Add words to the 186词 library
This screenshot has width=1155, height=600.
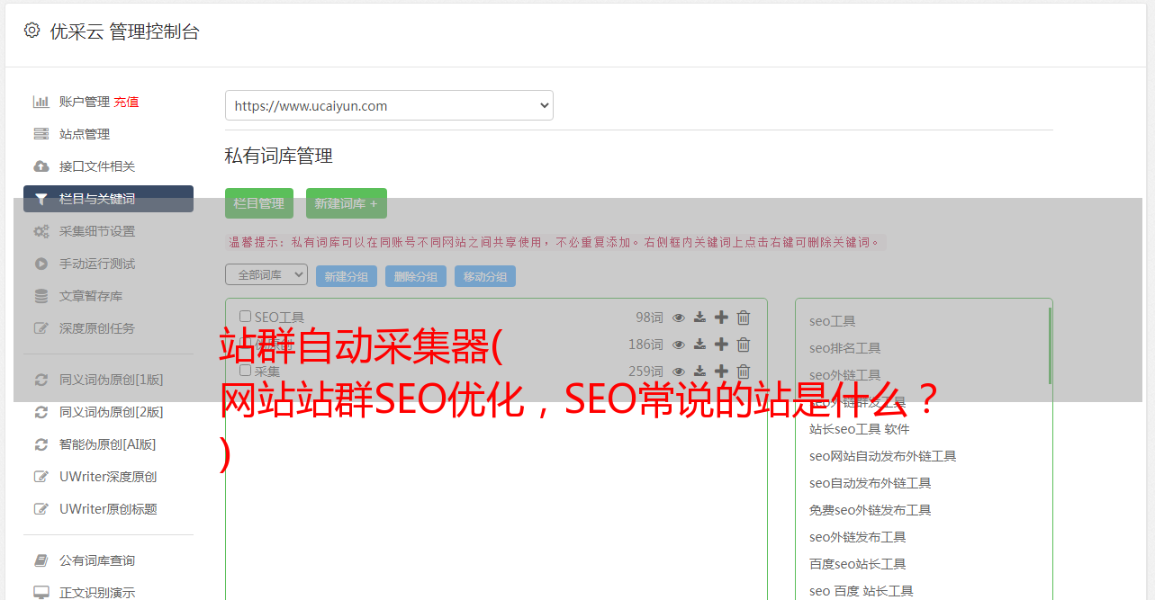pos(721,345)
